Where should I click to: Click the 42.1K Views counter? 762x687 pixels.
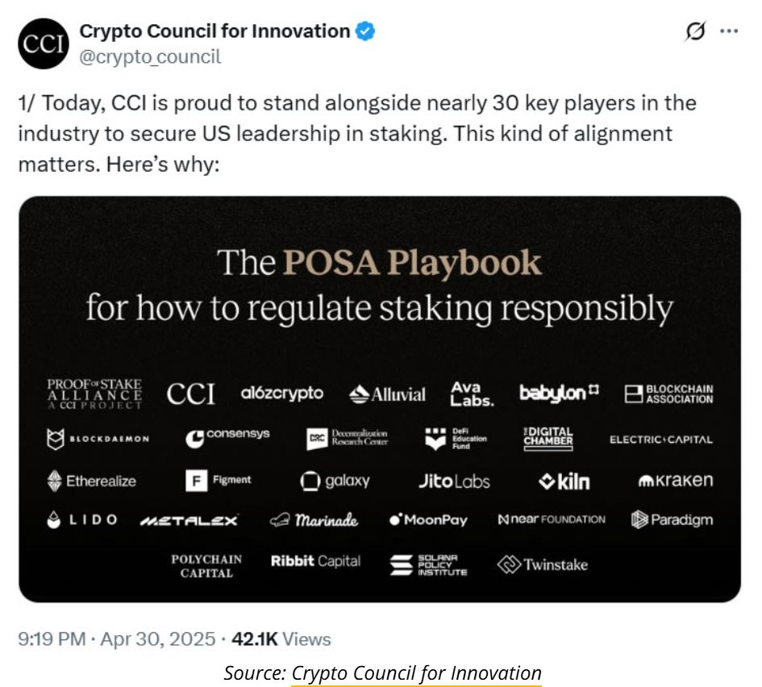[281, 639]
